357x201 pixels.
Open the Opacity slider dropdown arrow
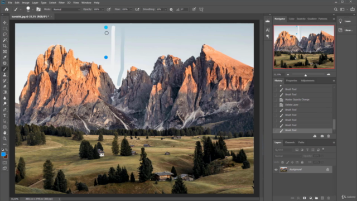tap(103, 9)
